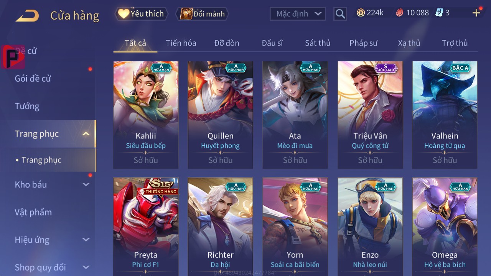
Task: Open Đổi mảnh fragment exchange
Action: [x=202, y=14]
